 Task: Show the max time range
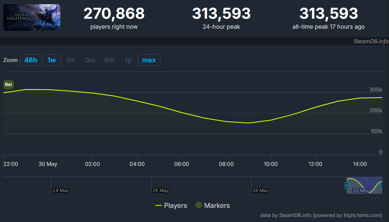click(149, 60)
